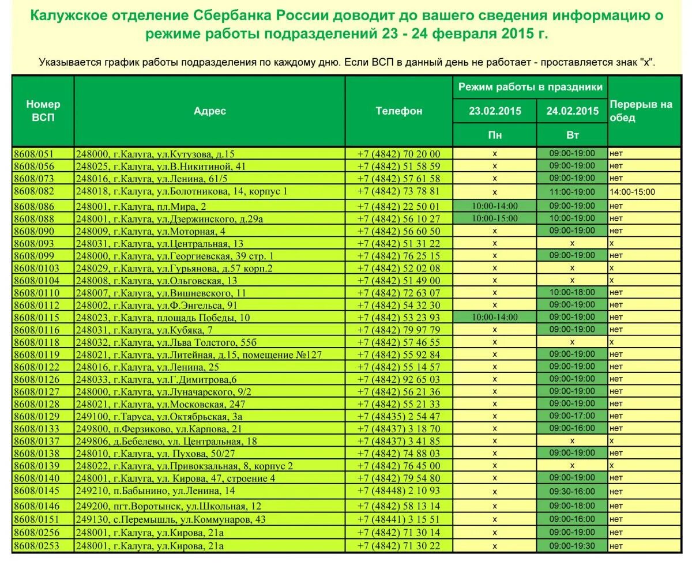692x566 pixels.
Task: Click phone '+7 (4842) 74 88 03'
Action: coord(399,454)
